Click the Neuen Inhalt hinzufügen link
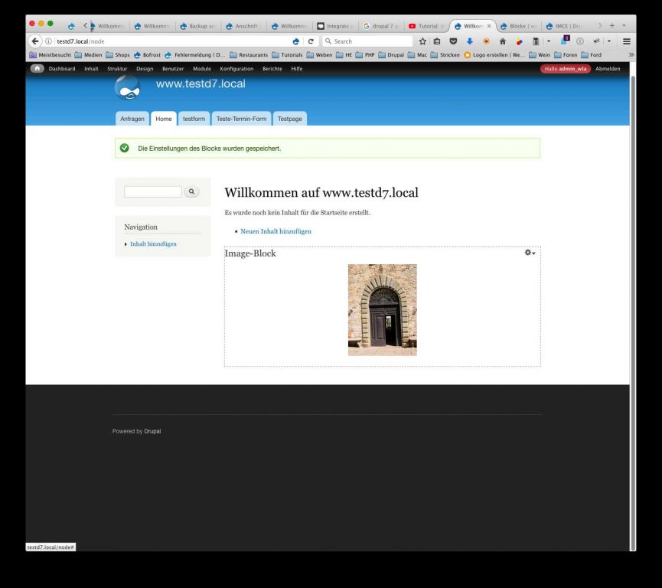The width and height of the screenshot is (662, 588). (276, 230)
